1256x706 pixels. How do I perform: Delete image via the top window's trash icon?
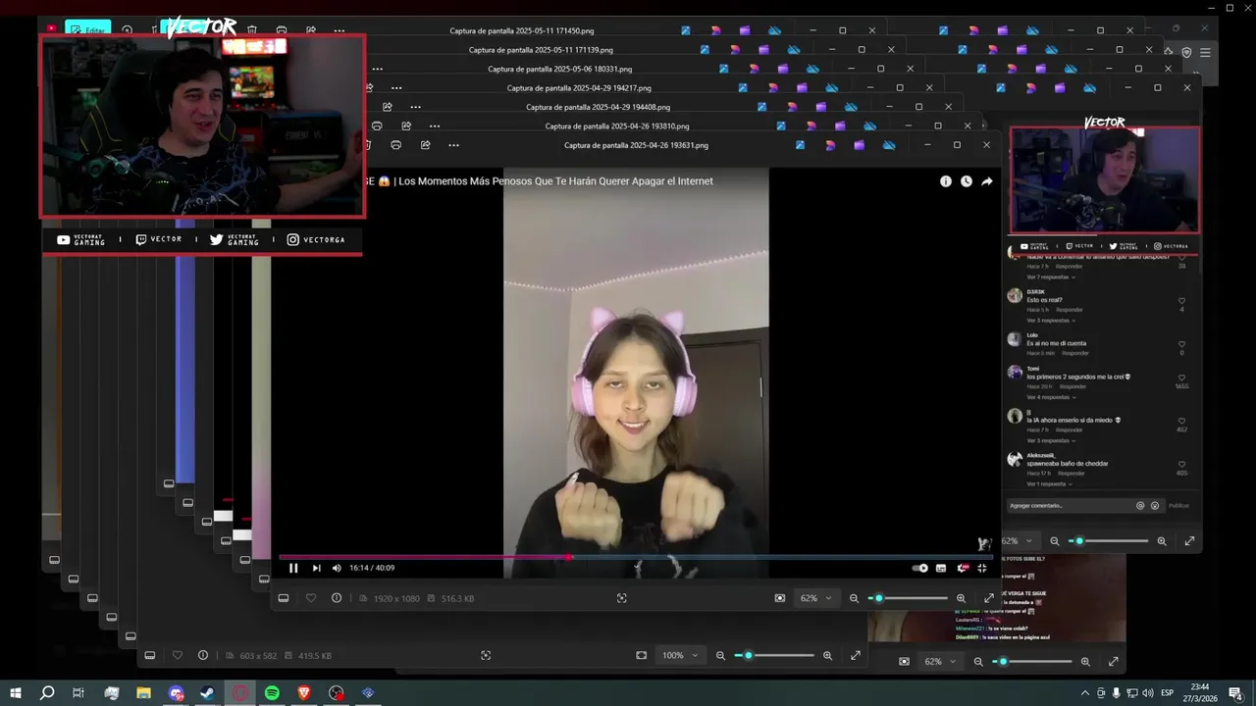tap(252, 30)
